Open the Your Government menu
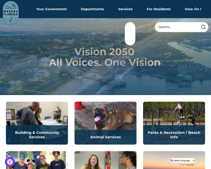This screenshot has width=211, height=169. [x=51, y=9]
